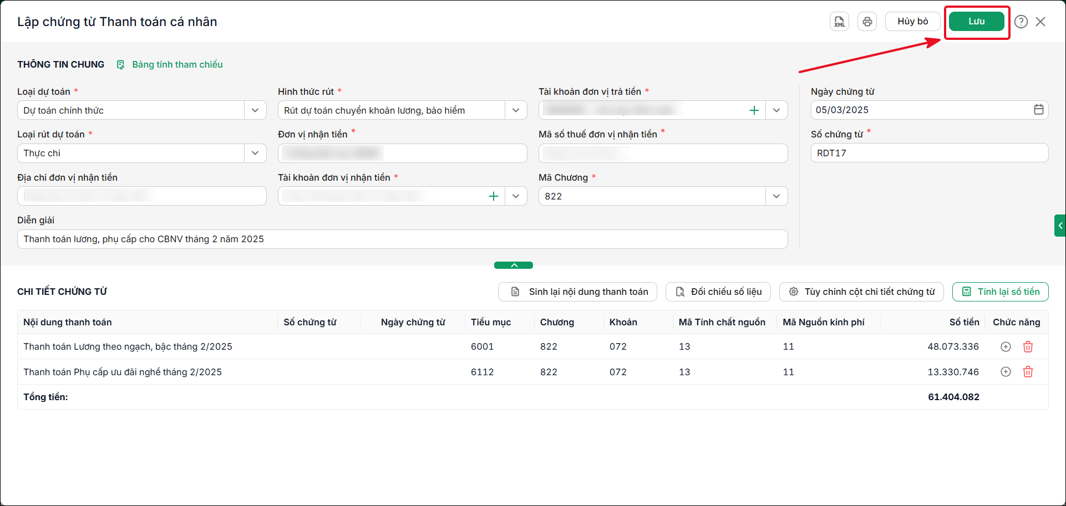This screenshot has width=1066, height=506.
Task: Add new Tài khoản đơn vị nhận tiền
Action: pos(494,196)
